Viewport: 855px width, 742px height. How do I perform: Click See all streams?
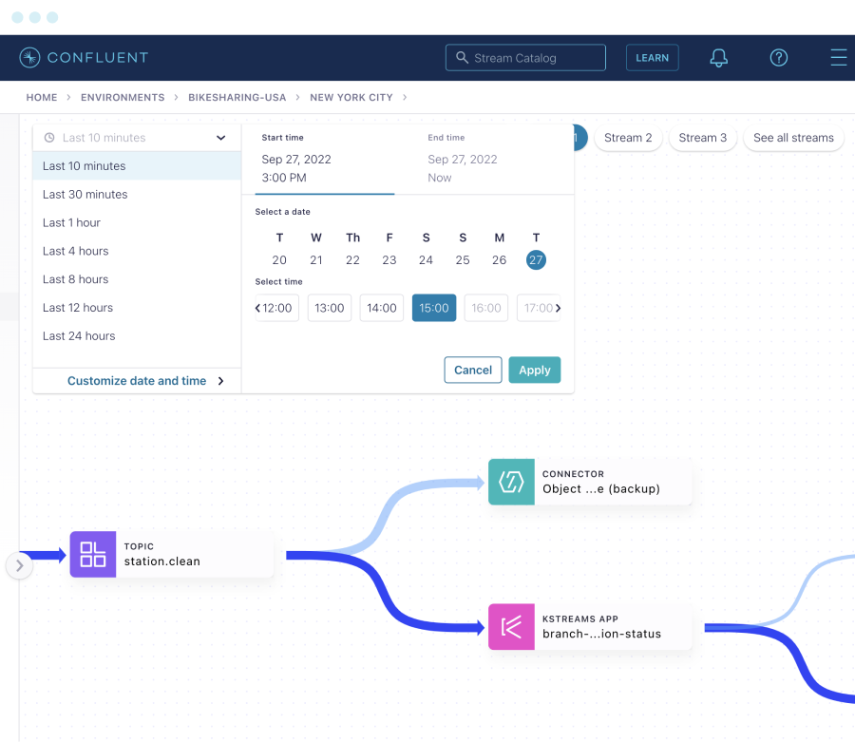793,137
